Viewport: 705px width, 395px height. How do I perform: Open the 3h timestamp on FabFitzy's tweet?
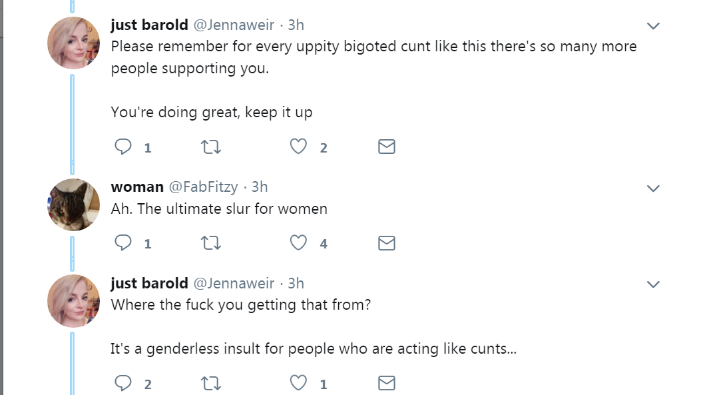259,187
